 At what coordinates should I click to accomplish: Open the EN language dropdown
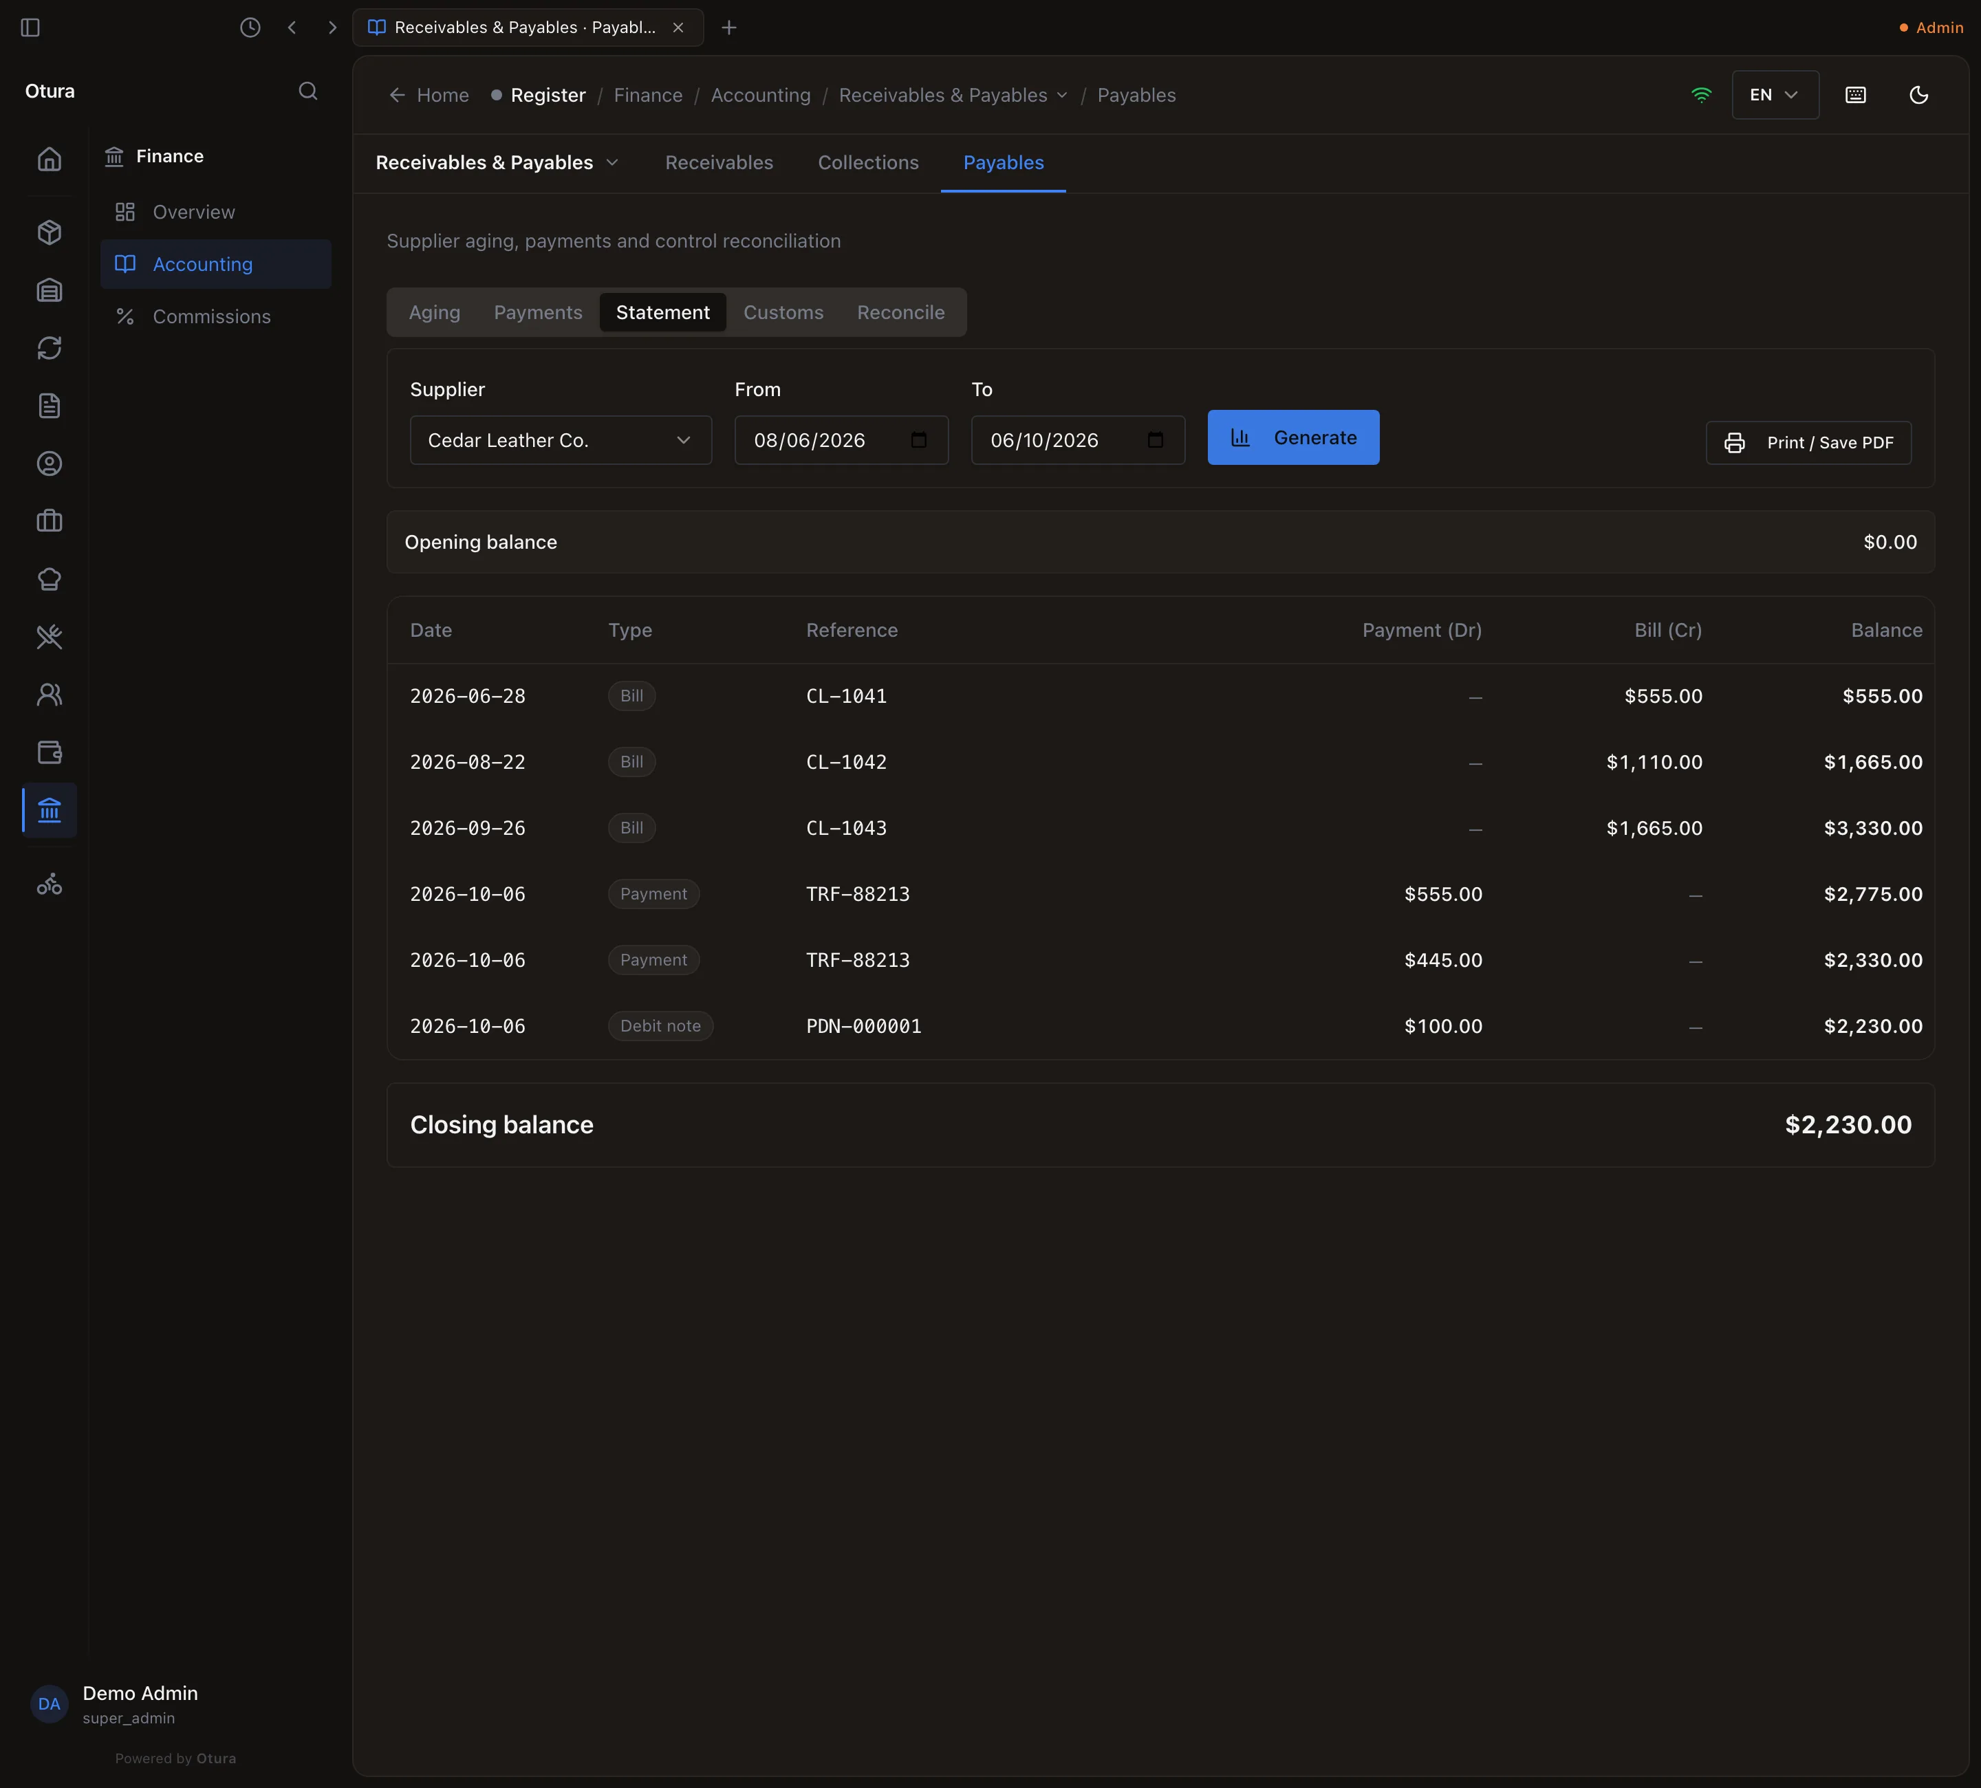click(x=1775, y=96)
